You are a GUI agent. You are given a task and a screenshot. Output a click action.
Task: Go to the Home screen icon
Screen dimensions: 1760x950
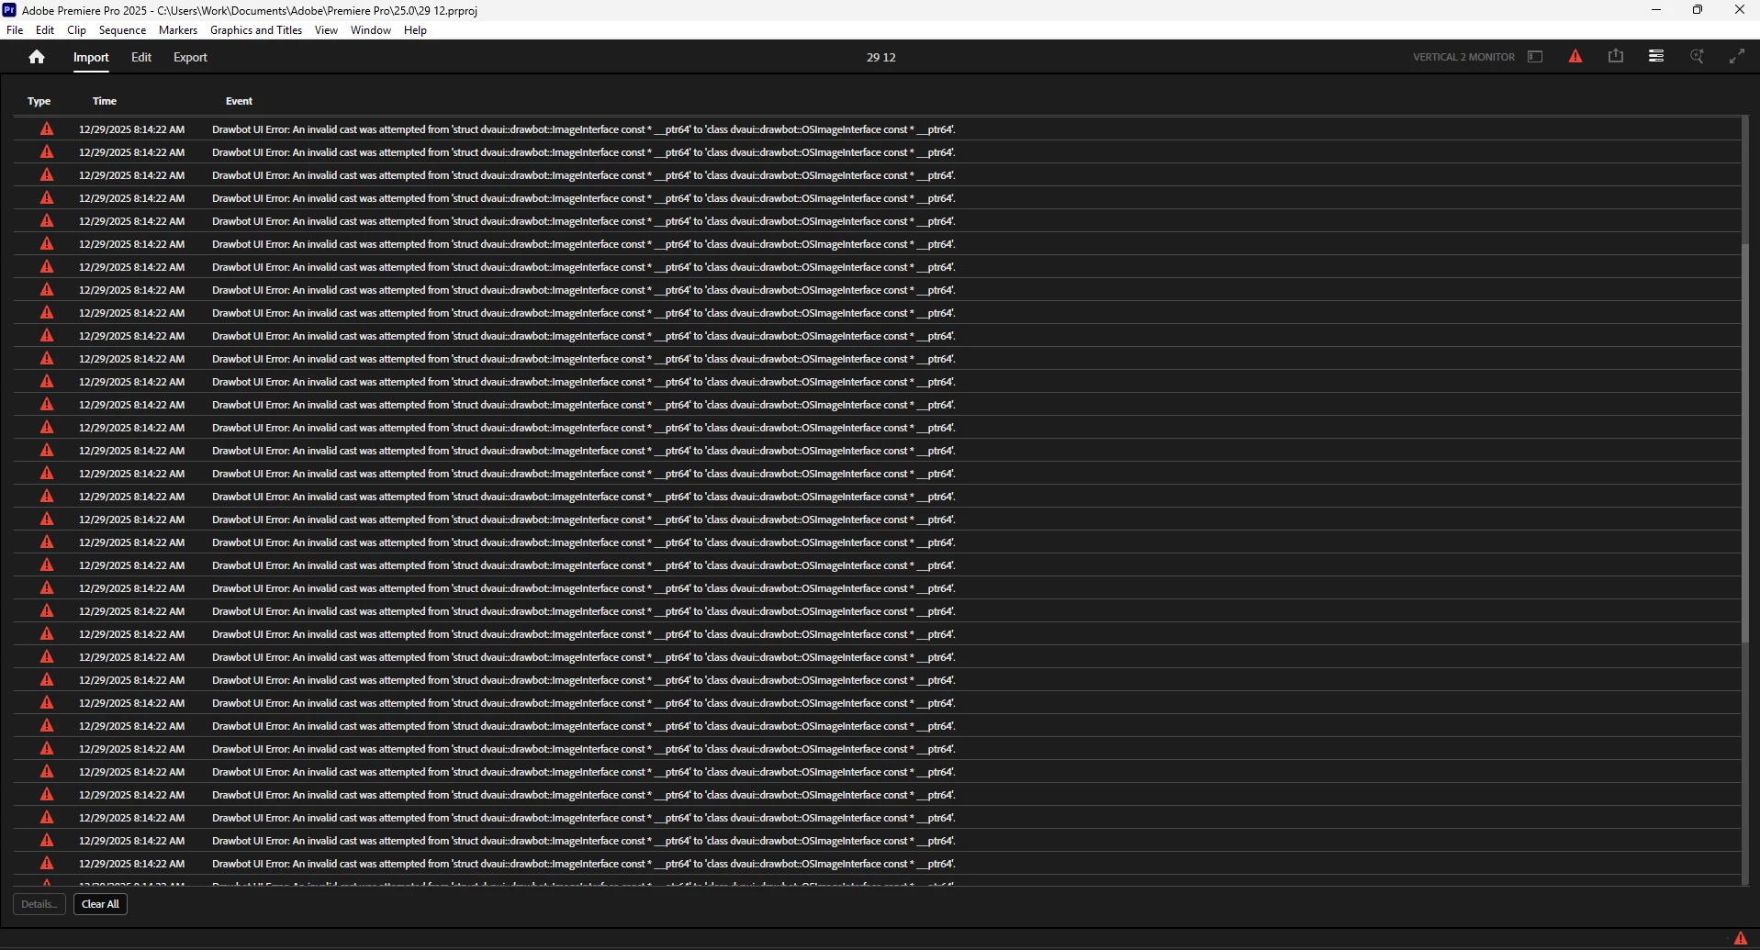[x=37, y=57]
